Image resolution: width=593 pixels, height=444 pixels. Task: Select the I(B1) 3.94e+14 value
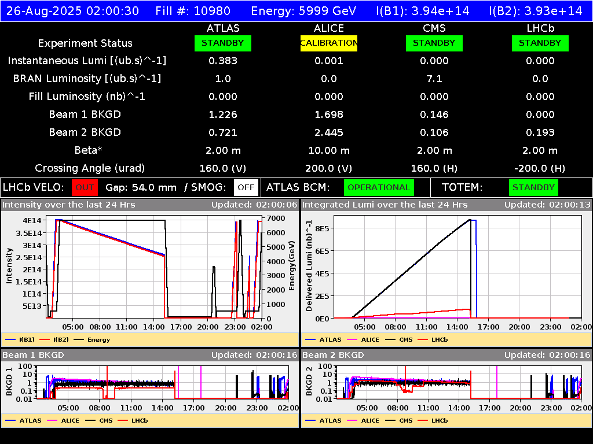click(x=423, y=11)
